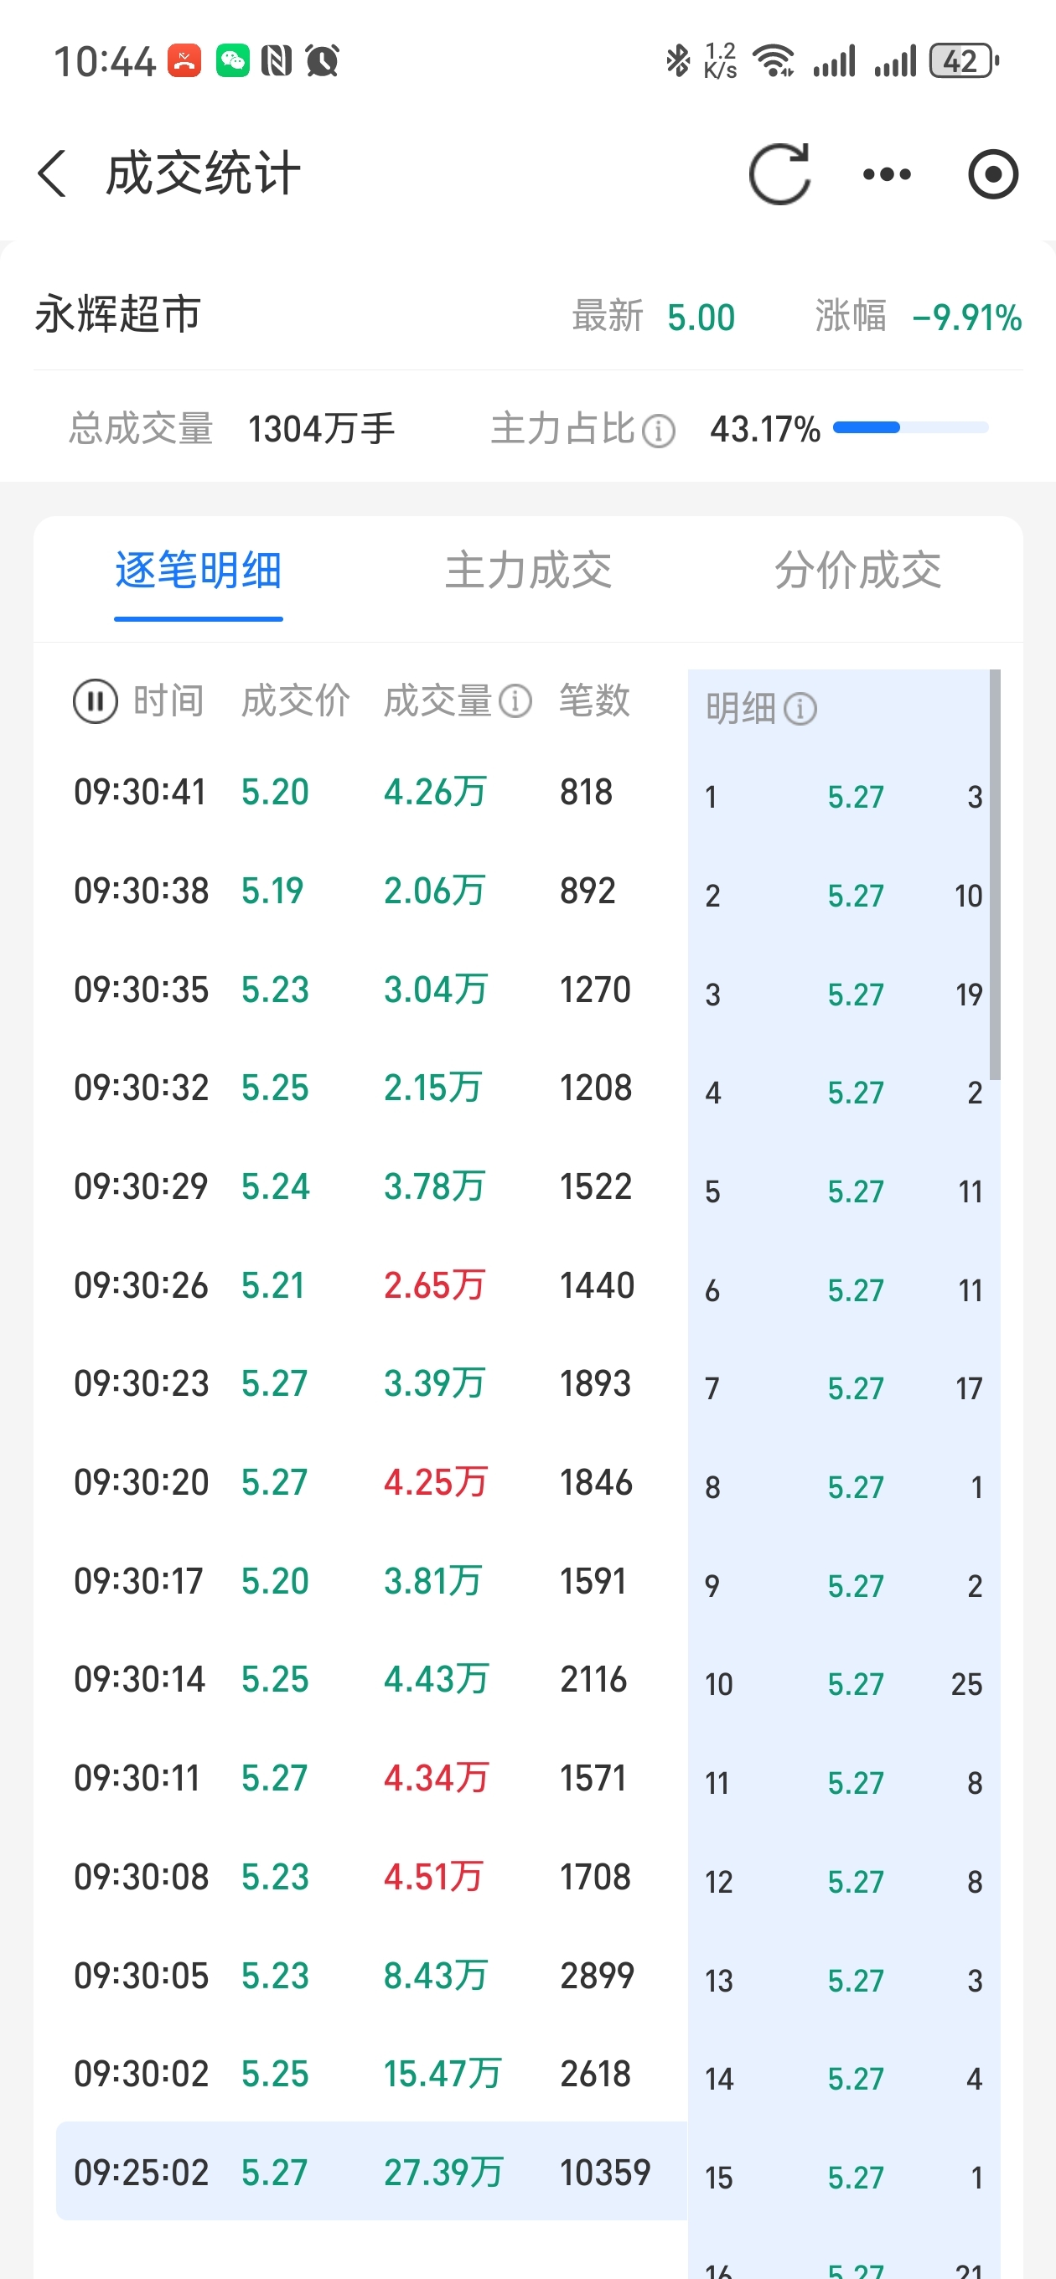Viewport: 1056px width, 2279px height.
Task: Tap the 成交统计 page title
Action: (x=204, y=173)
